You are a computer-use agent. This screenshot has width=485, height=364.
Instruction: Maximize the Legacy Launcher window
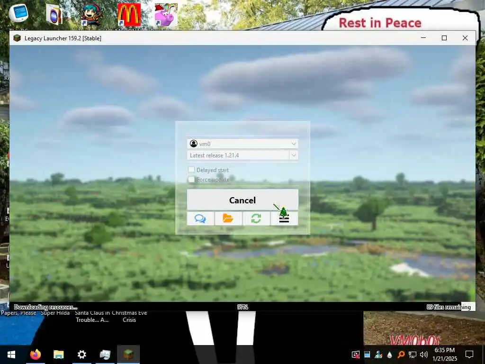(444, 38)
